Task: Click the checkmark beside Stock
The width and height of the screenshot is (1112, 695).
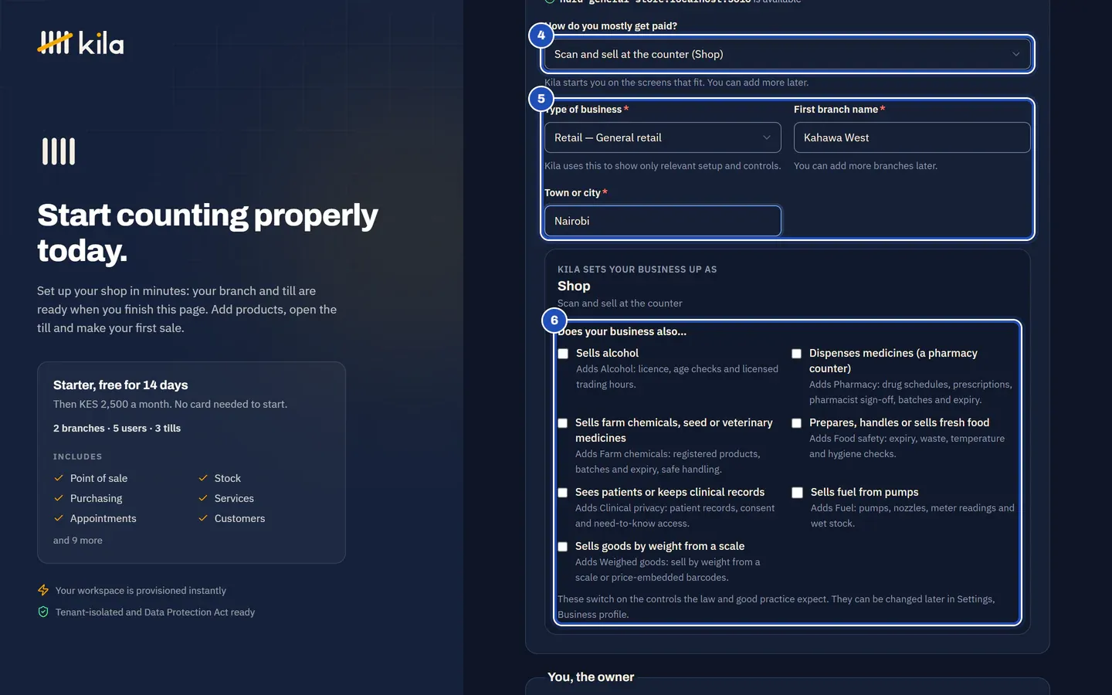Action: (203, 478)
